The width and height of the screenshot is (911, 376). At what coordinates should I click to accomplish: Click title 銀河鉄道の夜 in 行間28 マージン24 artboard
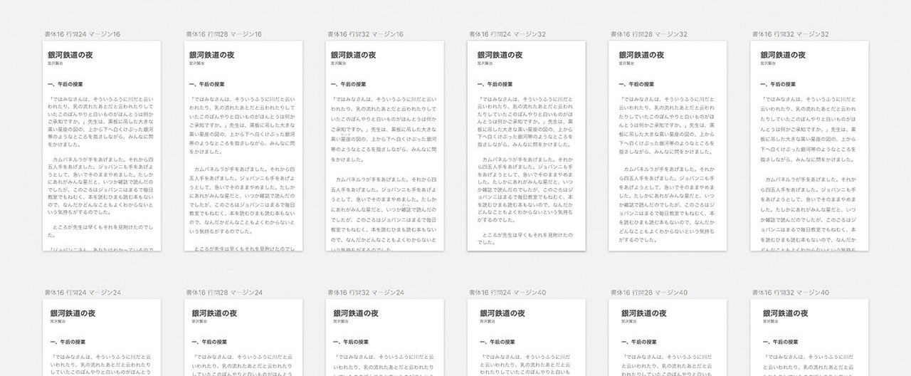click(x=214, y=313)
